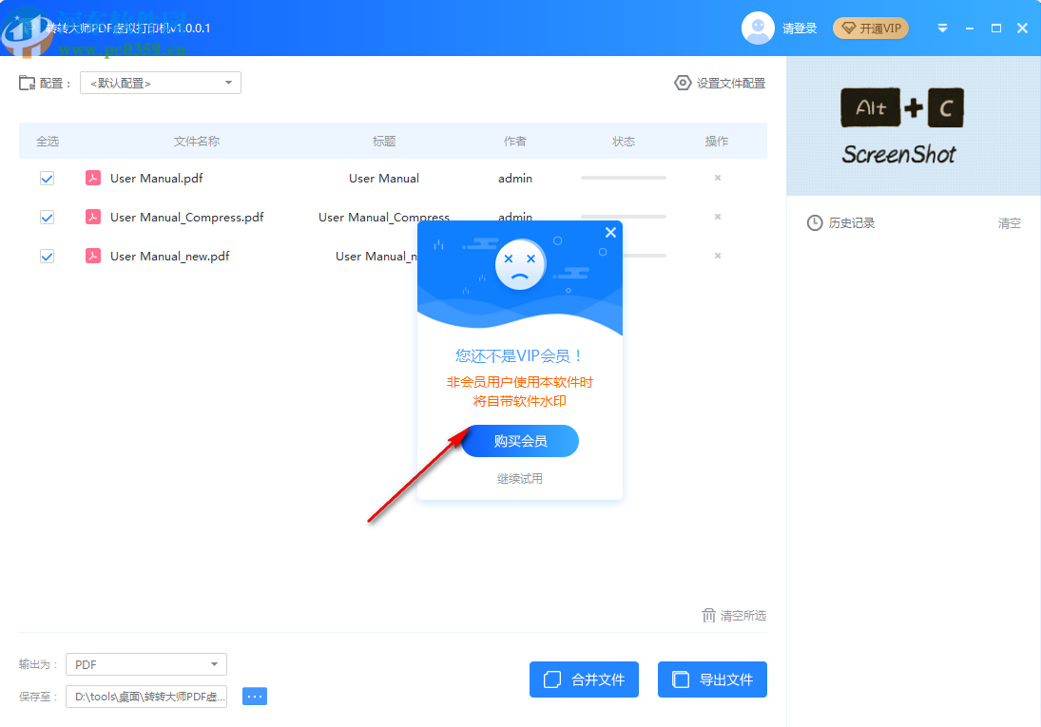Click the 清空所选 trash icon
Screen dimensions: 1041x727
tap(708, 616)
